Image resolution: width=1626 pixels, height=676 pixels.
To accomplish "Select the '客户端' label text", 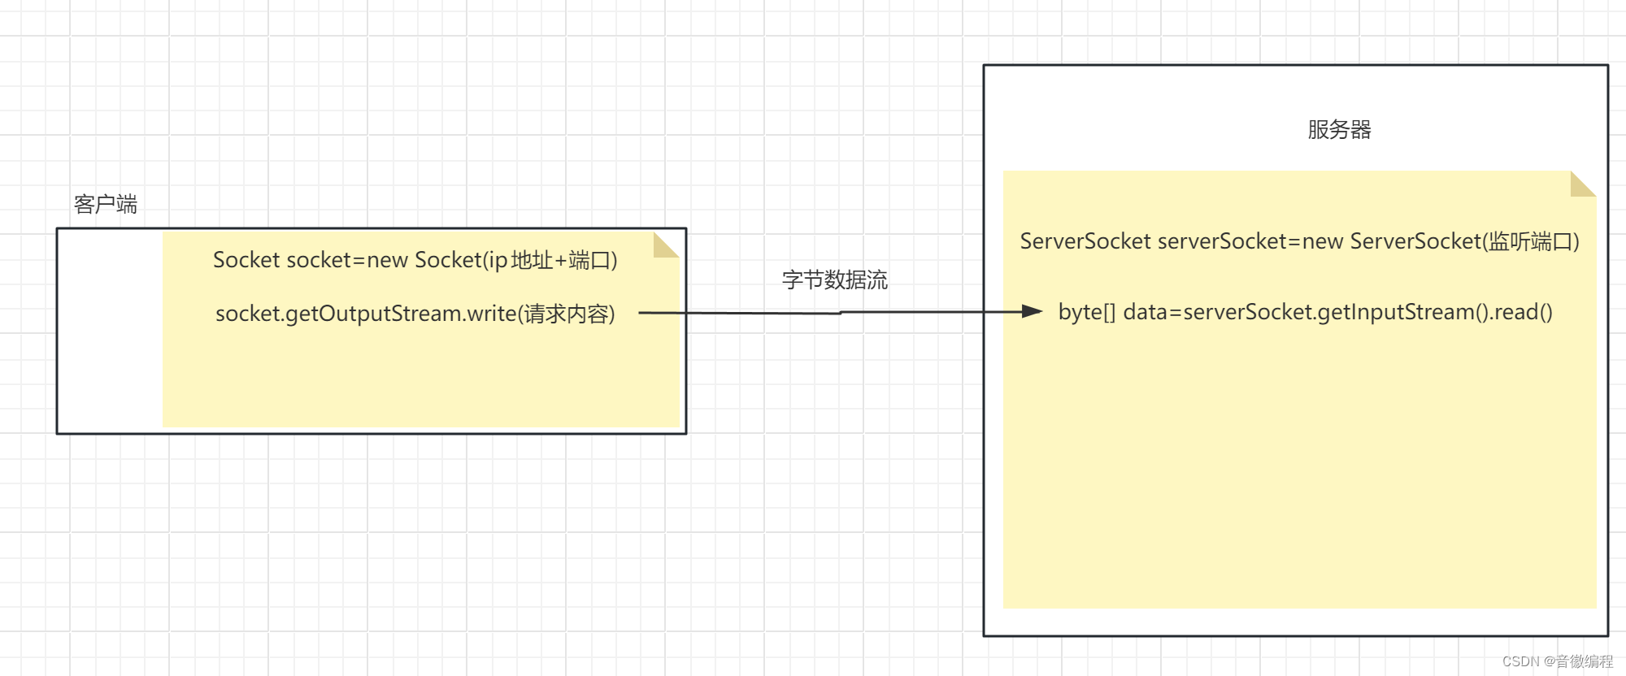I will 106,204.
